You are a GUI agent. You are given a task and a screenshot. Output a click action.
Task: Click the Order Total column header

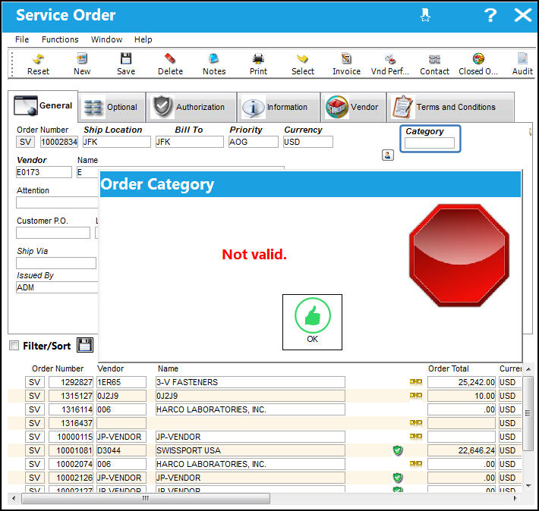point(448,368)
